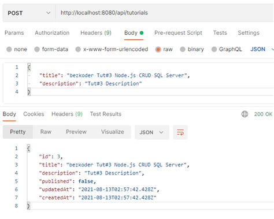Screen dimensions: 274x219
Task: Open the request Settings tab
Action: click(x=249, y=33)
